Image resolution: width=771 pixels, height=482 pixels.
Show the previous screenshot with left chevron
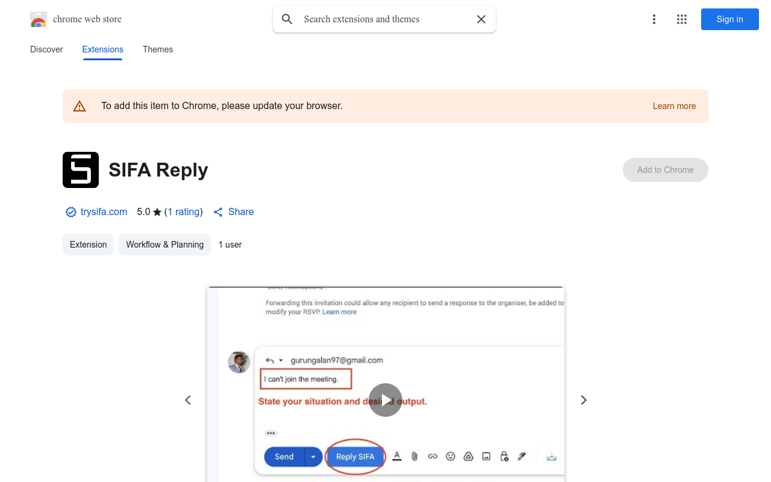click(x=188, y=400)
